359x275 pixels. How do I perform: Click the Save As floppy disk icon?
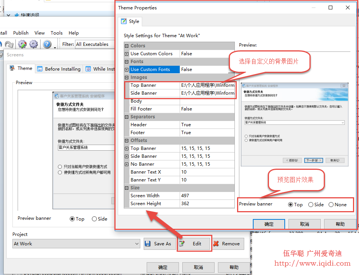point(148,243)
